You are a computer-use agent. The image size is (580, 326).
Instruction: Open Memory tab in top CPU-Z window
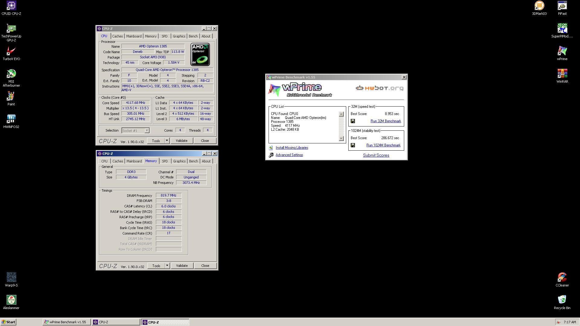pyautogui.click(x=151, y=36)
